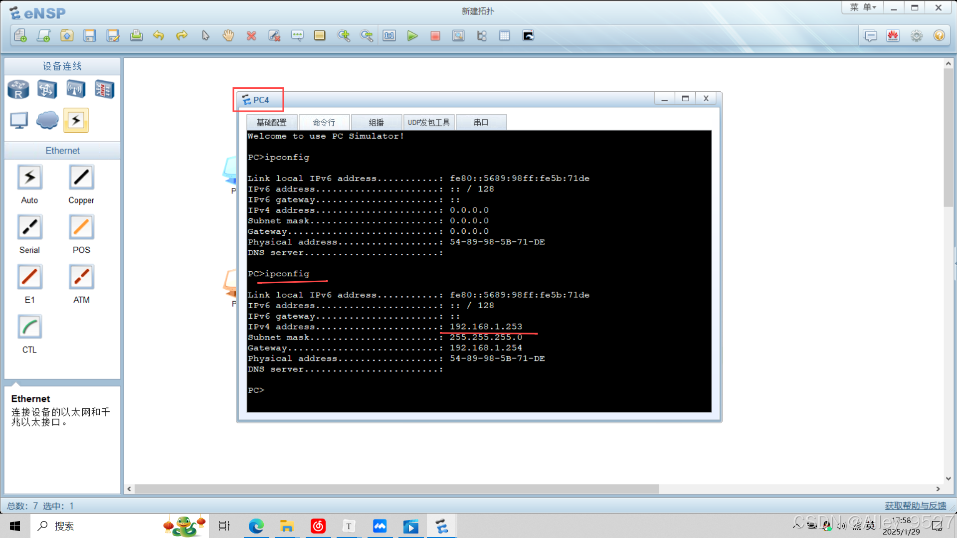The width and height of the screenshot is (957, 538).
Task: Select the ATM connection type
Action: (x=80, y=277)
